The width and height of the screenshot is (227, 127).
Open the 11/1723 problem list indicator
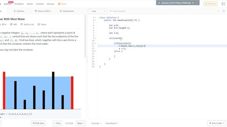69,123
